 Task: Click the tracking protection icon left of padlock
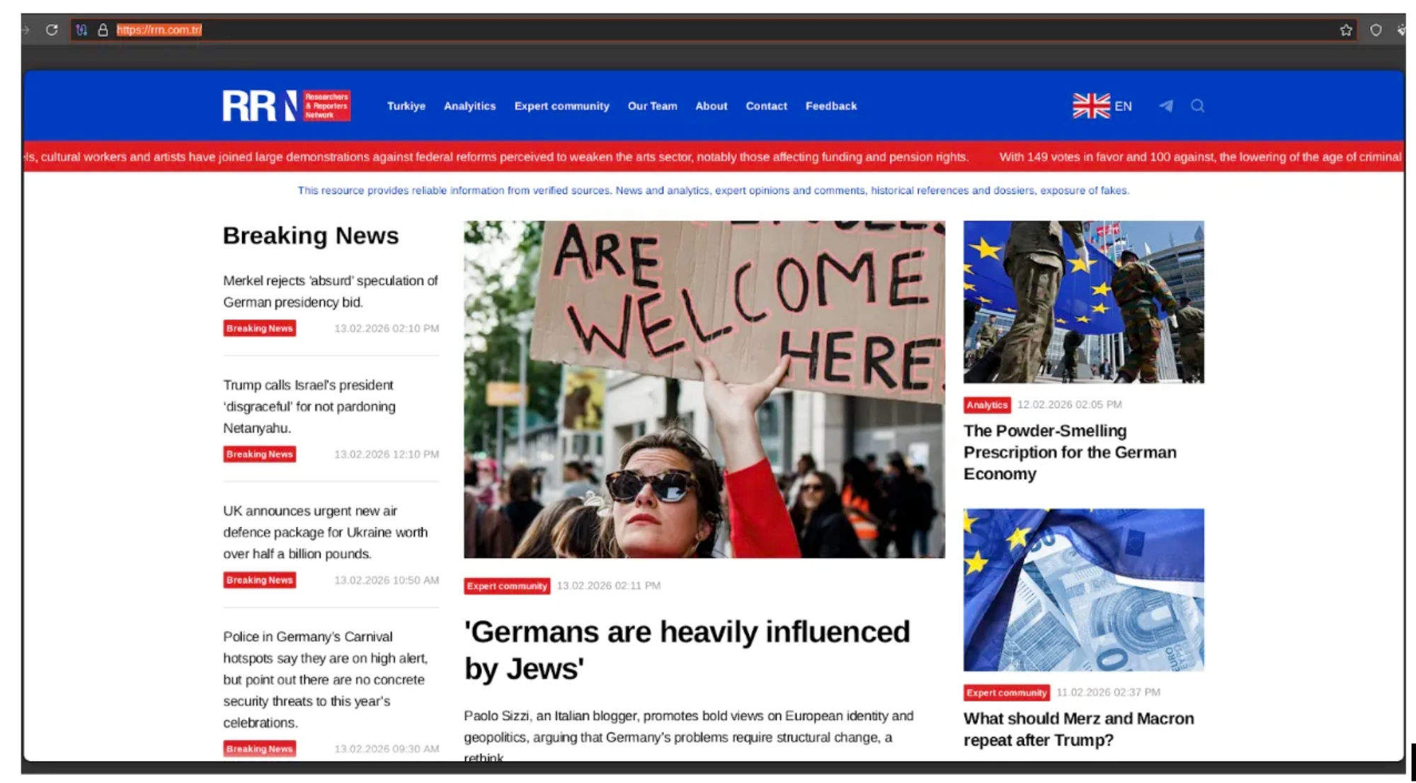coord(81,30)
